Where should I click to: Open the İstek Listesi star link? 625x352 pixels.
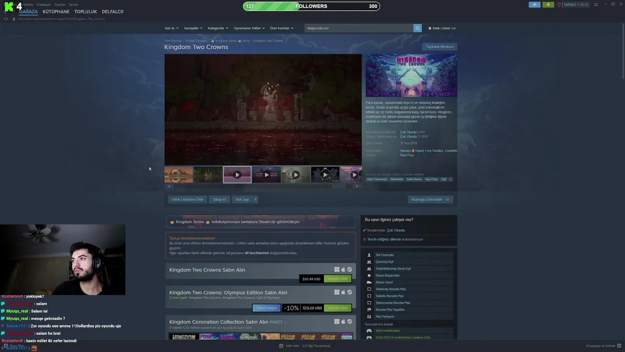tap(442, 28)
